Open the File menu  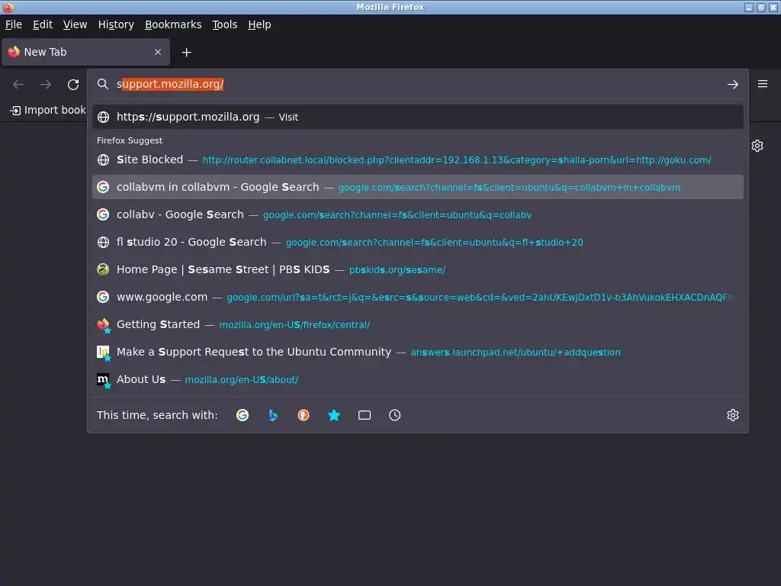14,24
